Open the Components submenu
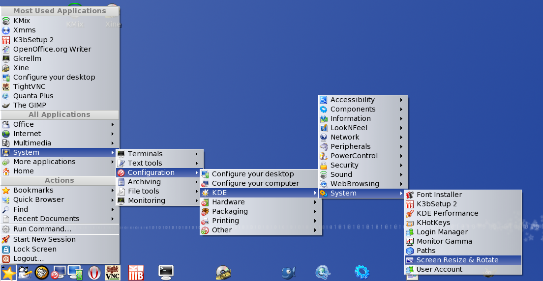Image resolution: width=543 pixels, height=281 pixels. pos(363,109)
